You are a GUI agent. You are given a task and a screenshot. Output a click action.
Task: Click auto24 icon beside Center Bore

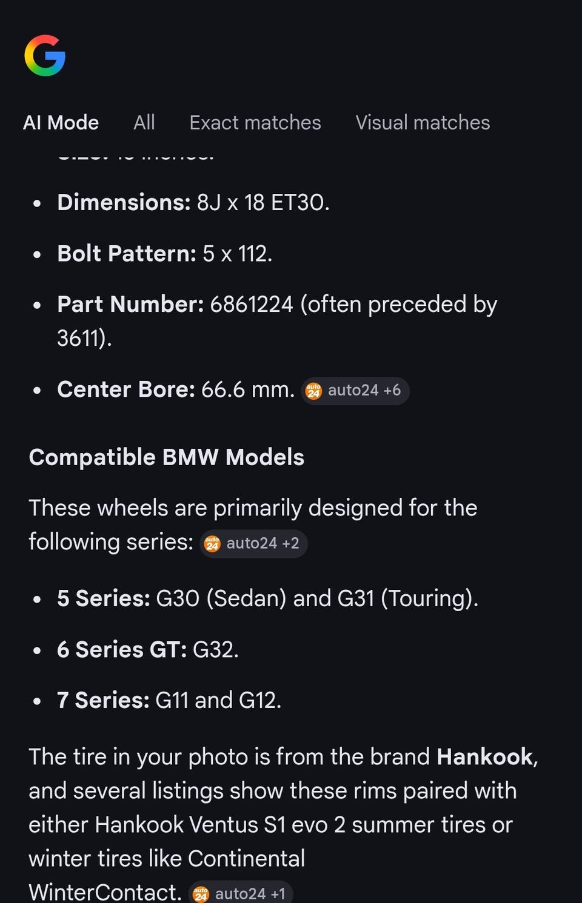tap(313, 391)
